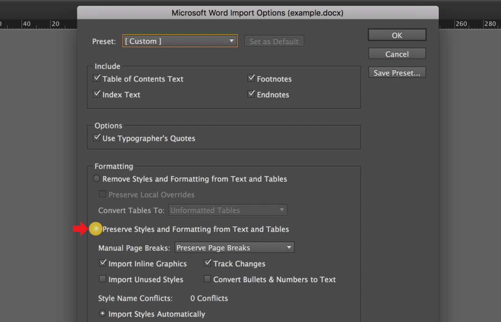
Task: Disable Track Changes checkbox
Action: click(x=207, y=263)
